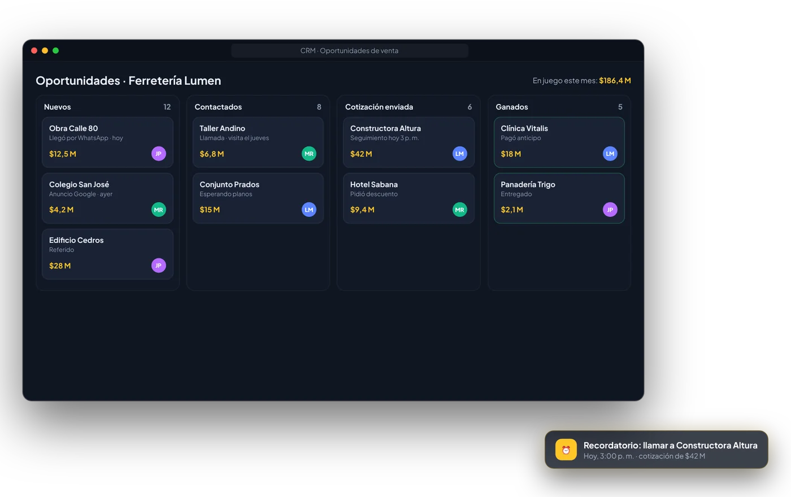Select the "$28 M" amount on Edificio Cedros
The width and height of the screenshot is (791, 497).
click(x=60, y=265)
